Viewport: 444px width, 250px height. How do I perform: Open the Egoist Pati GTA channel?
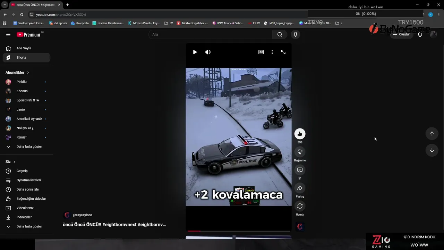coord(26,100)
